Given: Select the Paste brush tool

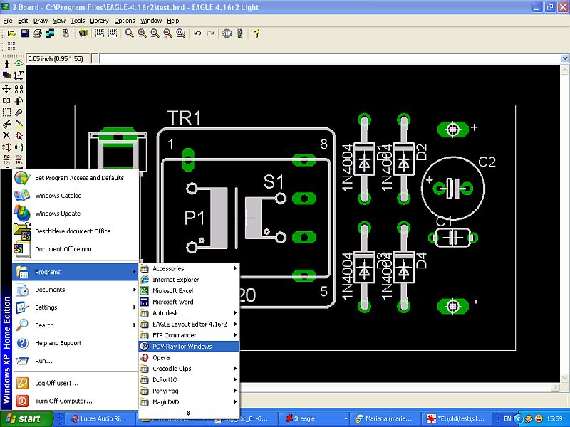Looking at the screenshot, I should 19,124.
